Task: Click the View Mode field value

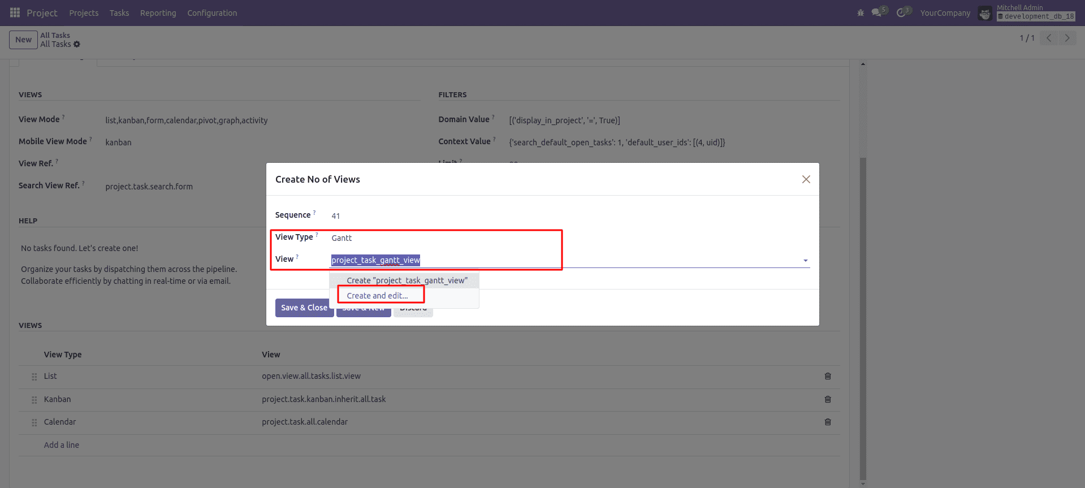Action: (x=187, y=120)
